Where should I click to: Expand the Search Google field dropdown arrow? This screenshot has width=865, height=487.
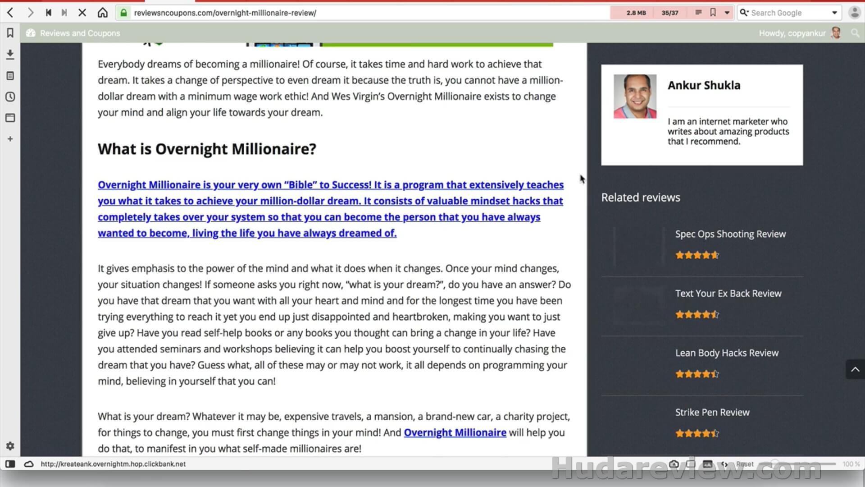click(834, 13)
